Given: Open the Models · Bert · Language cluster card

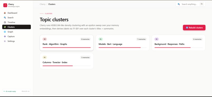Looking at the screenshot, I should tap(123, 43).
